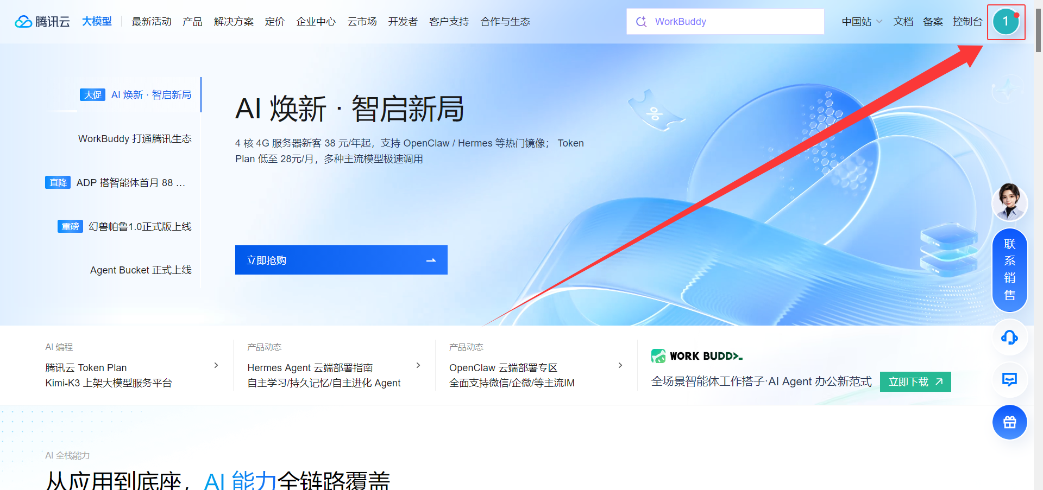The height and width of the screenshot is (490, 1043).
Task: Open the chat message feedback icon
Action: click(x=1009, y=379)
